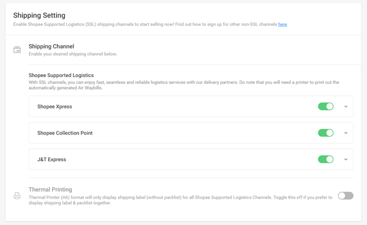
Task: Click "Enable your desired shipping channel below" text
Action: tap(73, 54)
